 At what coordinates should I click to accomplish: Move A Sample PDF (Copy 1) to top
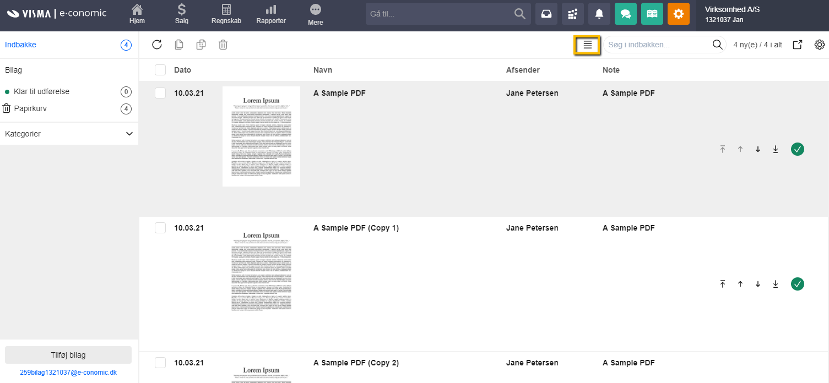point(723,284)
